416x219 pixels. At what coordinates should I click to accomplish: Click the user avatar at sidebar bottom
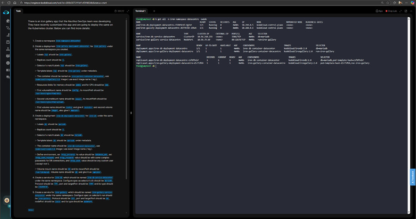point(7,200)
